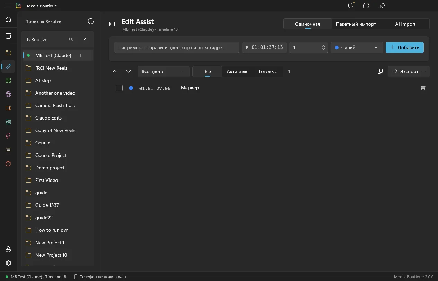Open the pink lightning bolt sidebar icon

click(x=8, y=136)
